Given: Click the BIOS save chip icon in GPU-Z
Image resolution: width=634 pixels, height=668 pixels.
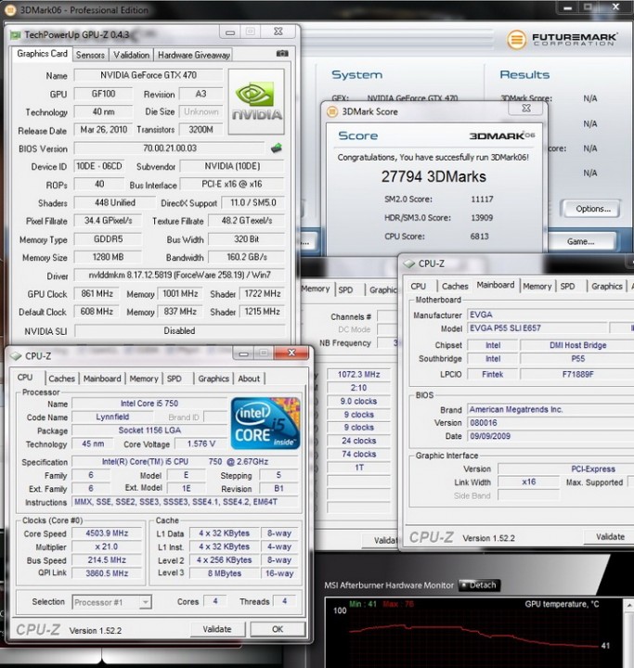Looking at the screenshot, I should 277,148.
